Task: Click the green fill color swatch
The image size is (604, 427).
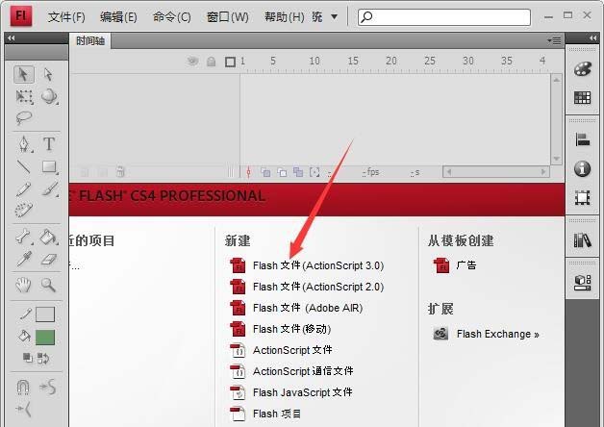Action: coord(45,338)
